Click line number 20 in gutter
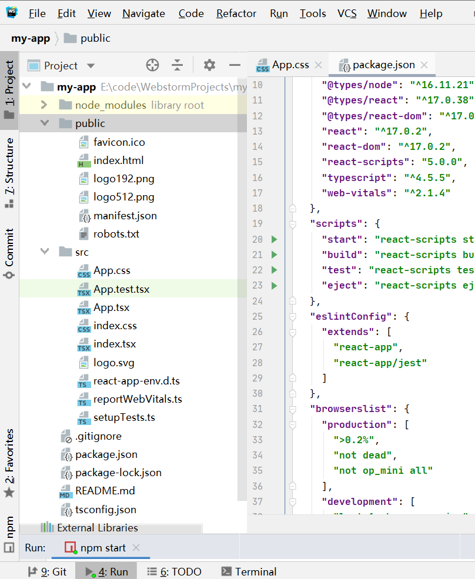The image size is (475, 579). pyautogui.click(x=257, y=239)
